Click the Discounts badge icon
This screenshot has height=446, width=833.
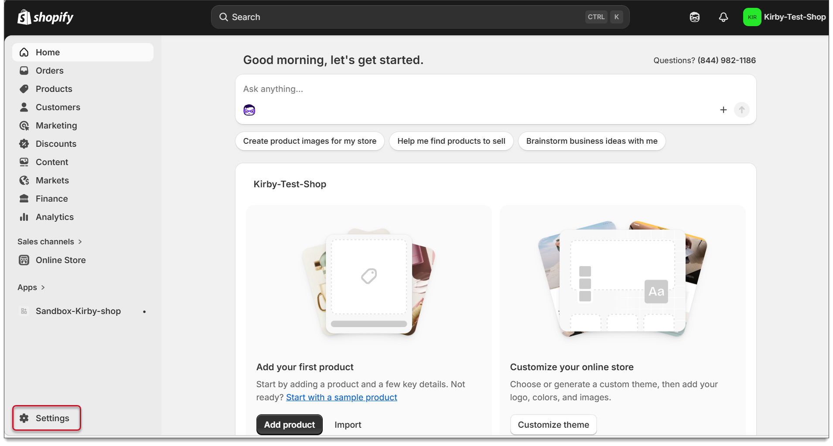(x=24, y=144)
